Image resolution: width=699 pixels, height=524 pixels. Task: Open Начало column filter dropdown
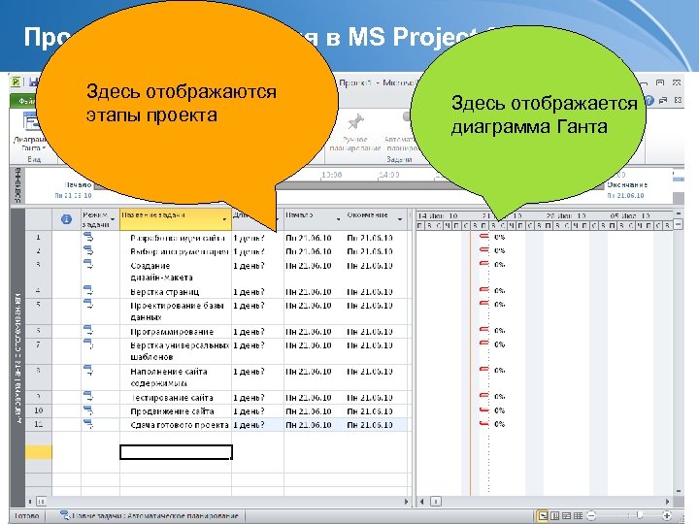point(339,219)
